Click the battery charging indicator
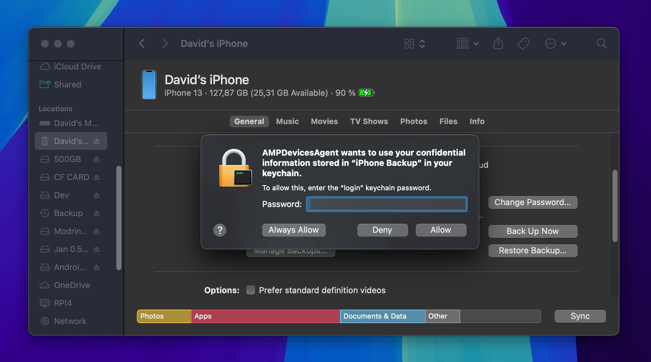Viewport: 651px width, 362px height. [x=367, y=93]
